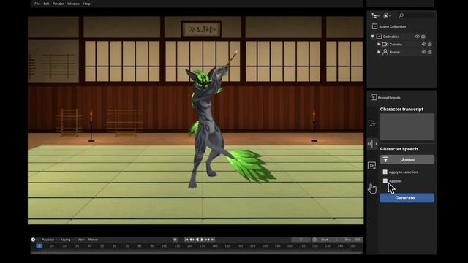Image resolution: width=468 pixels, height=263 pixels.
Task: Open the text prompt tab icon
Action: pos(372,123)
